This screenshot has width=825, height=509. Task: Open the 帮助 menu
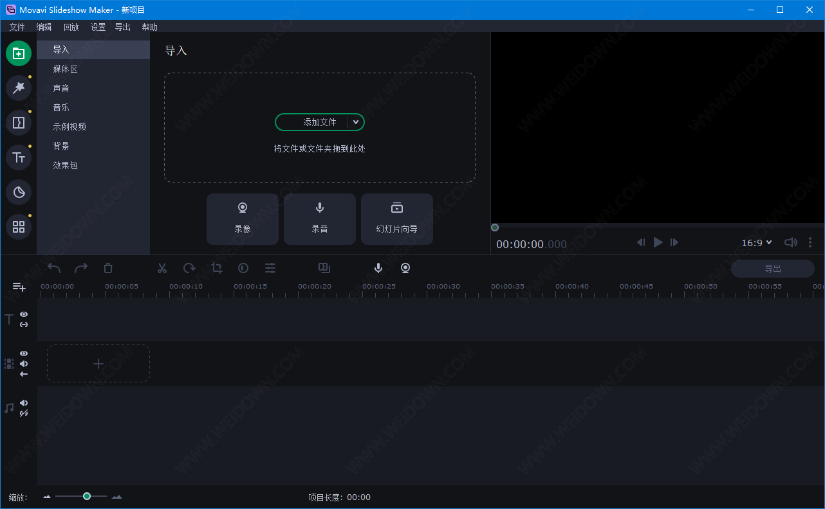click(x=149, y=27)
